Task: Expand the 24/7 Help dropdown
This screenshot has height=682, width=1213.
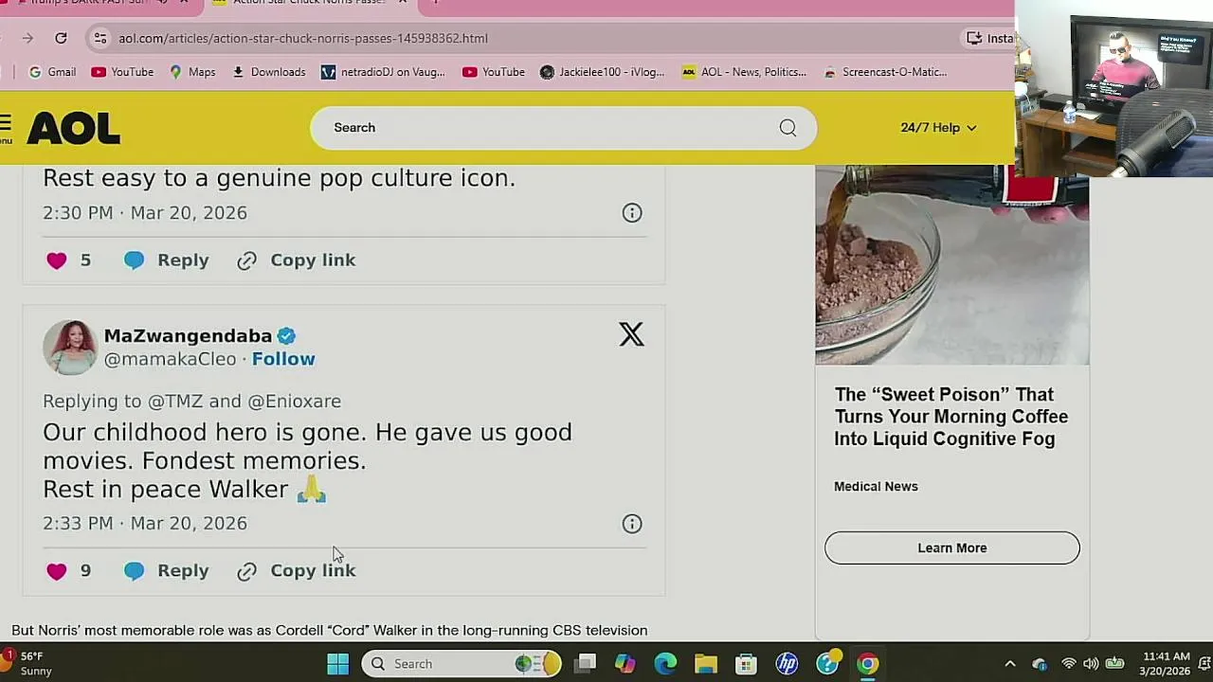Action: pos(938,128)
